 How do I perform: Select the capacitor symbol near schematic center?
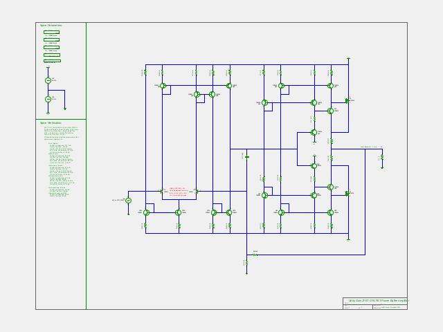[247, 157]
